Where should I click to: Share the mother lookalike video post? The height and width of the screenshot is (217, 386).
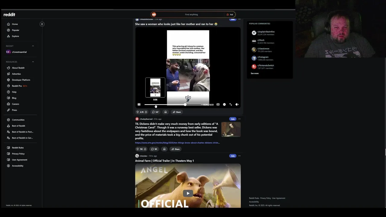tap(177, 112)
